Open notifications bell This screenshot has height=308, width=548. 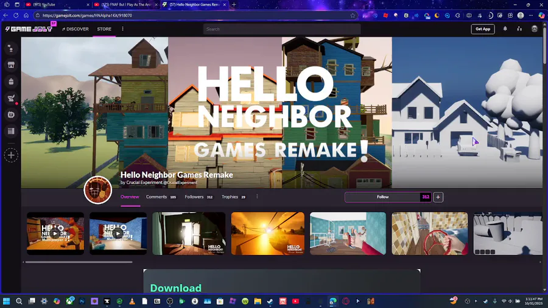coord(505,29)
